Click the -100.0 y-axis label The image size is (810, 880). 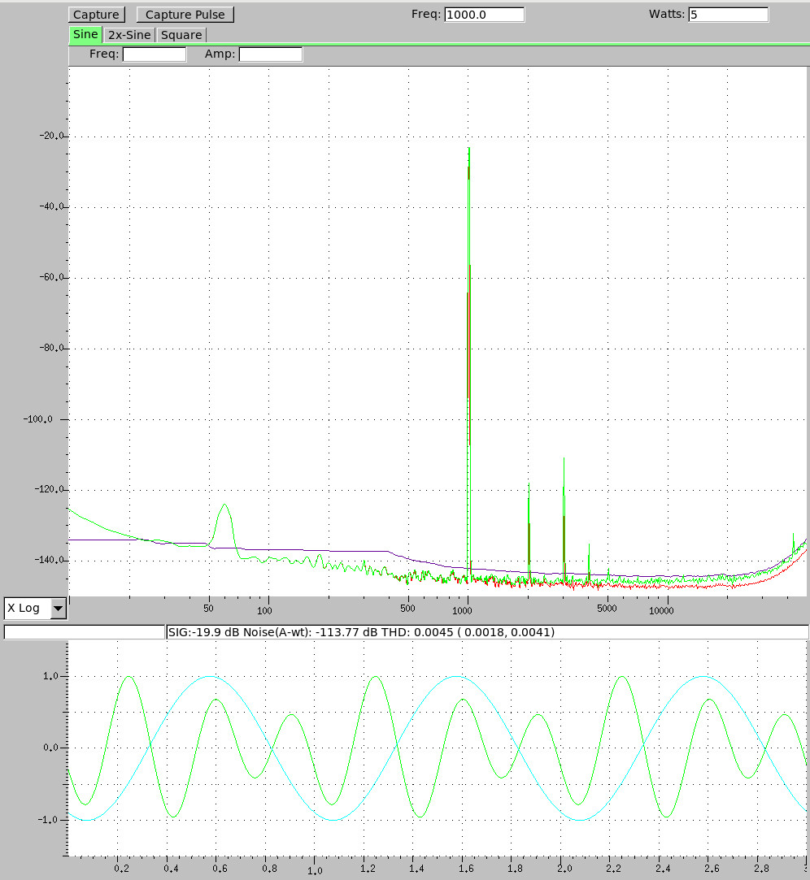point(38,419)
